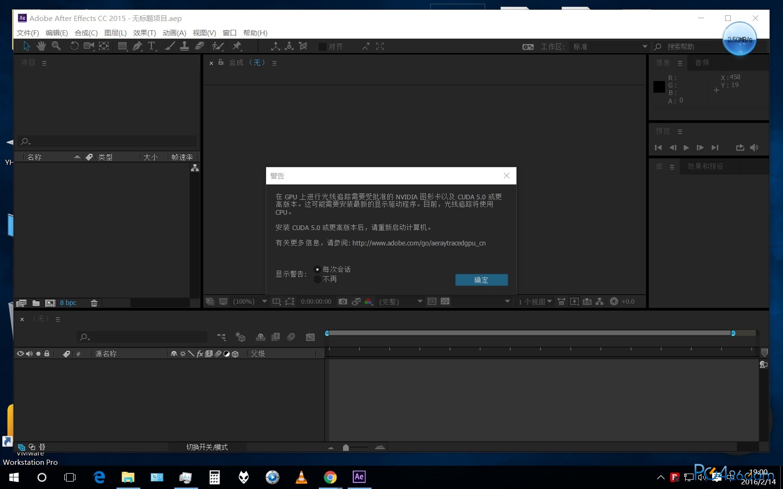Click the 切换开关/模式 button
This screenshot has width=783, height=489.
(x=207, y=447)
